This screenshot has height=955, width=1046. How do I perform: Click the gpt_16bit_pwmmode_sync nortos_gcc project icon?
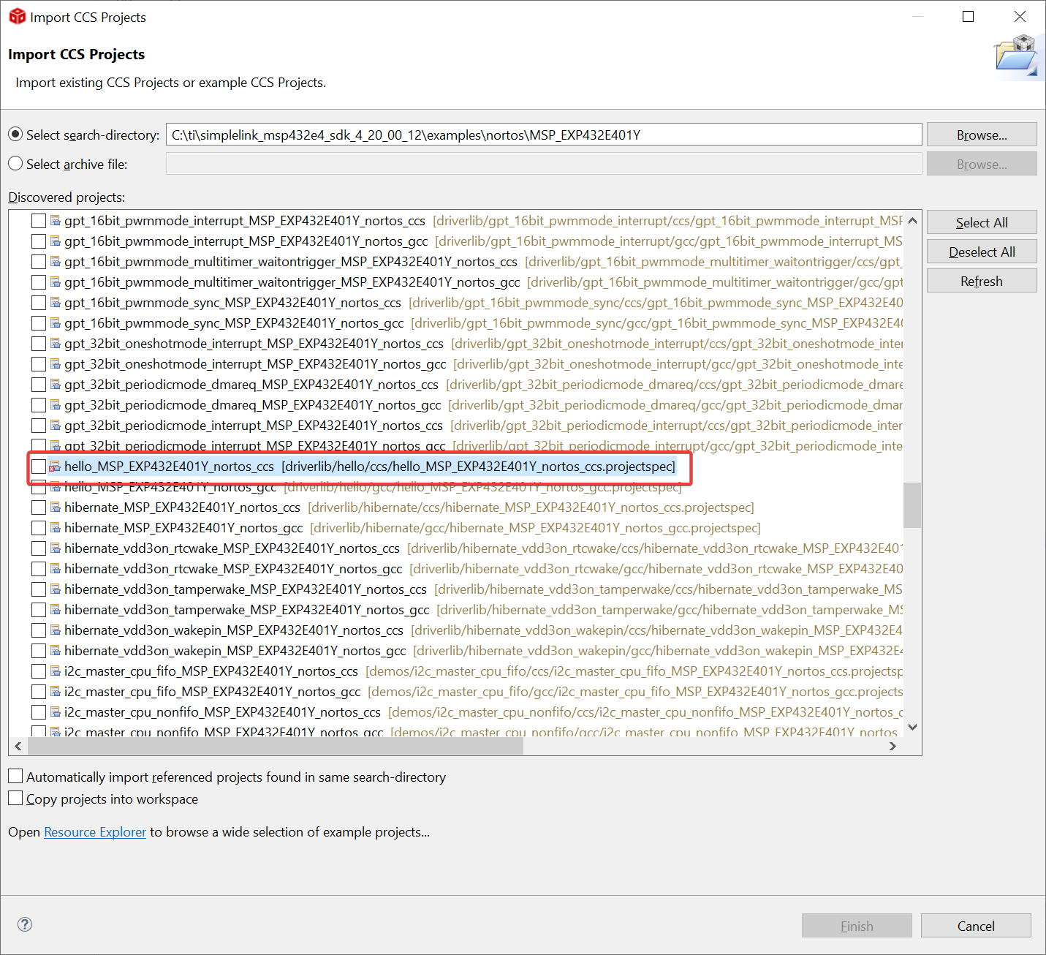[x=55, y=323]
